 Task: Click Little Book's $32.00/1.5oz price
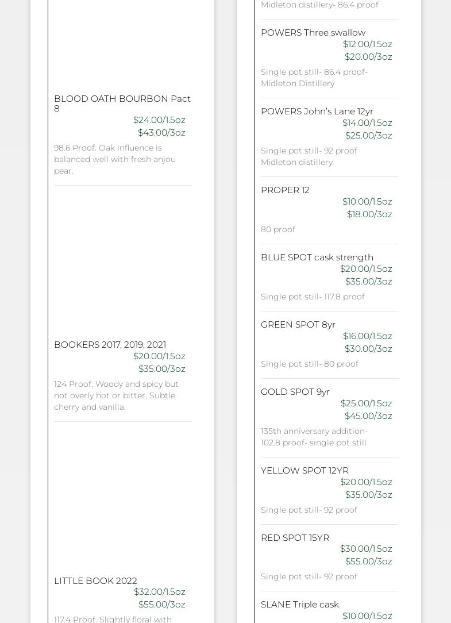pyautogui.click(x=159, y=592)
